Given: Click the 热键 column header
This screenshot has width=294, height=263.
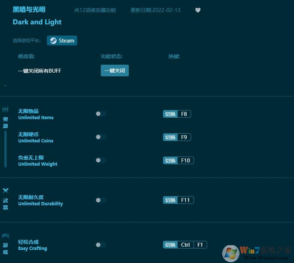Looking at the screenshot, I should point(174,56).
